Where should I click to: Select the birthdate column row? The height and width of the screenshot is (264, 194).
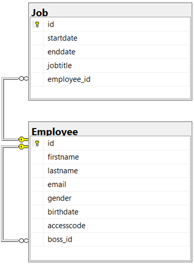pyautogui.click(x=63, y=212)
